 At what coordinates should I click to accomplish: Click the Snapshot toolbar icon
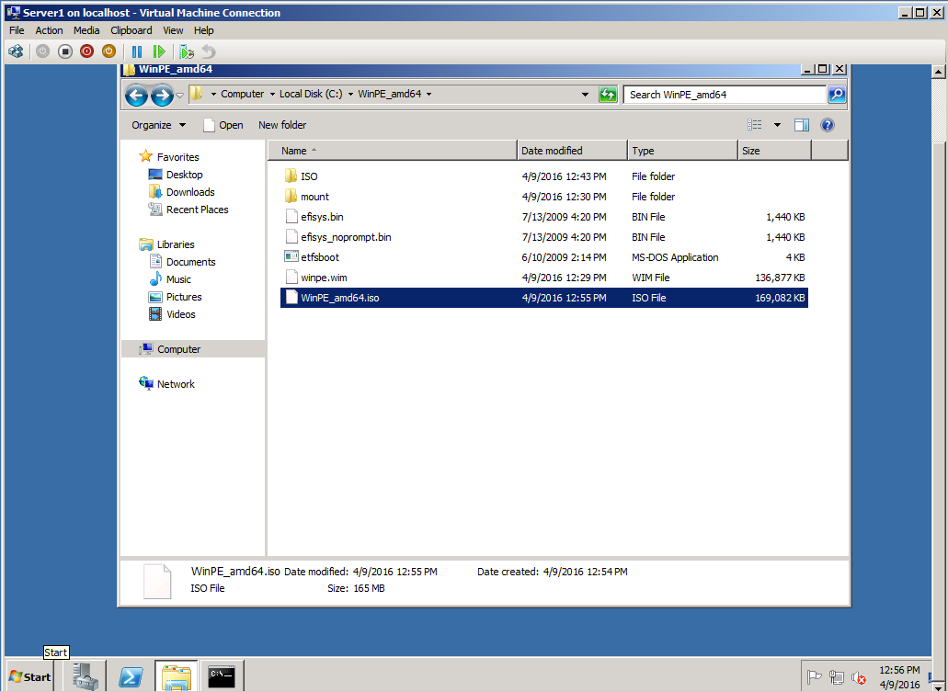point(187,52)
